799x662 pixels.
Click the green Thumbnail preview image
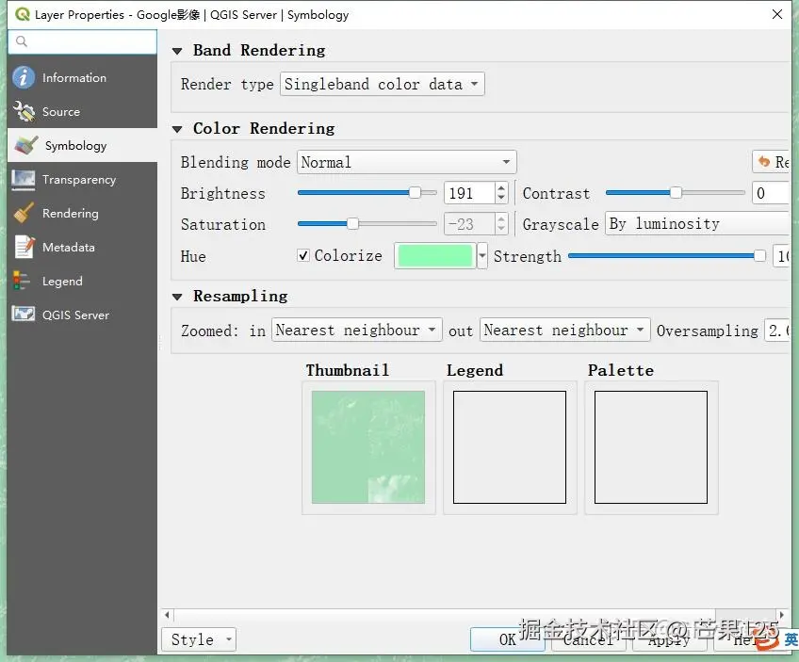[367, 447]
